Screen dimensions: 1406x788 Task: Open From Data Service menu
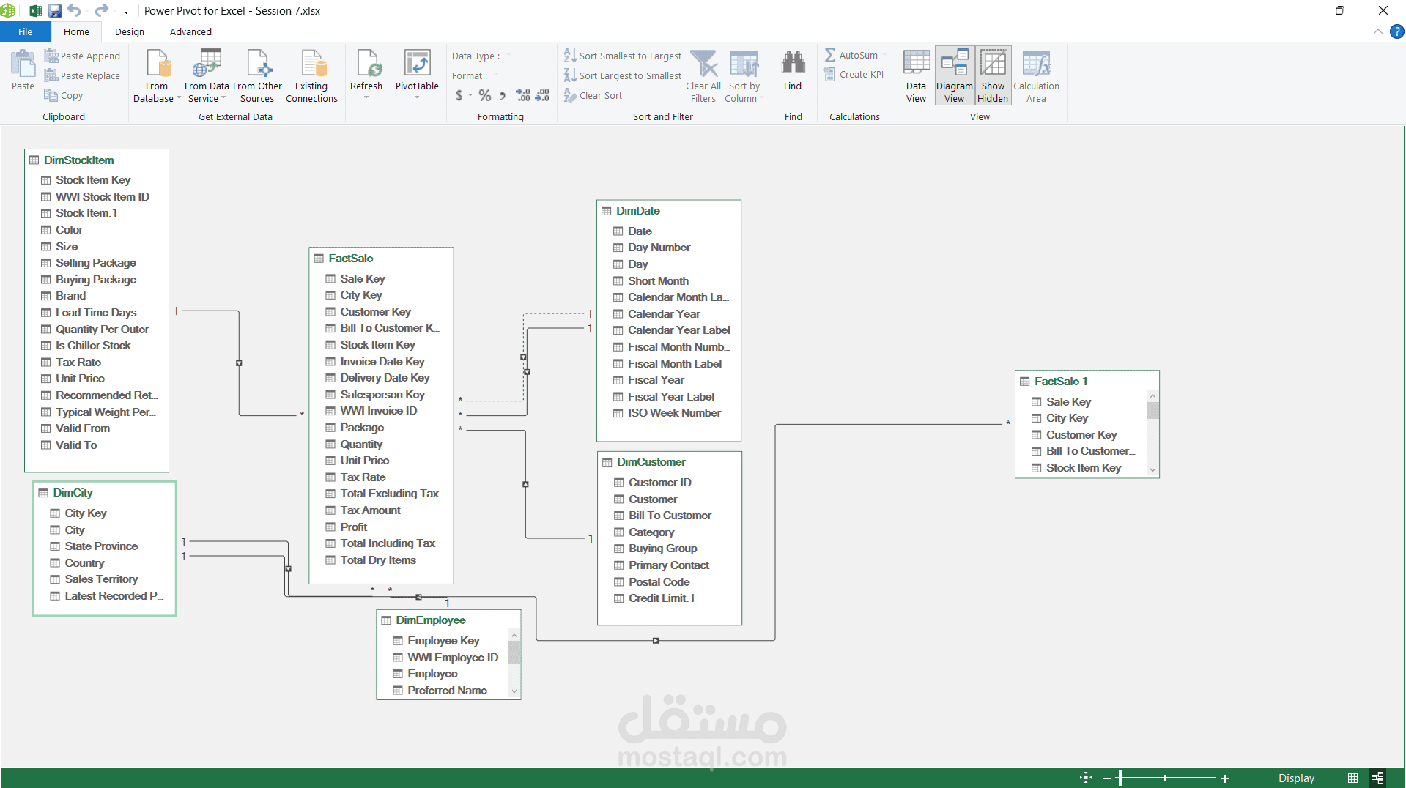tap(207, 75)
